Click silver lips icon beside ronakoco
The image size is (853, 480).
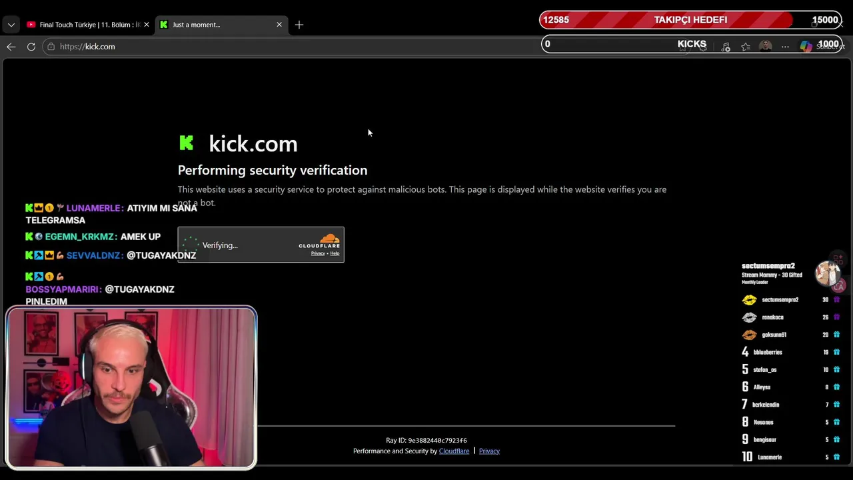click(750, 317)
